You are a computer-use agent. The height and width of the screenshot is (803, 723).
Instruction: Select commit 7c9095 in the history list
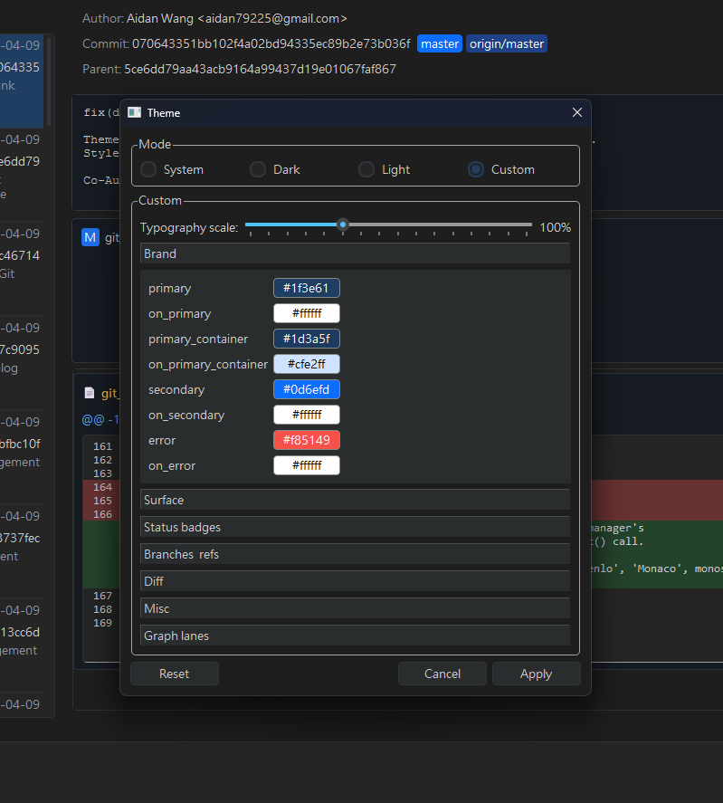pos(22,349)
